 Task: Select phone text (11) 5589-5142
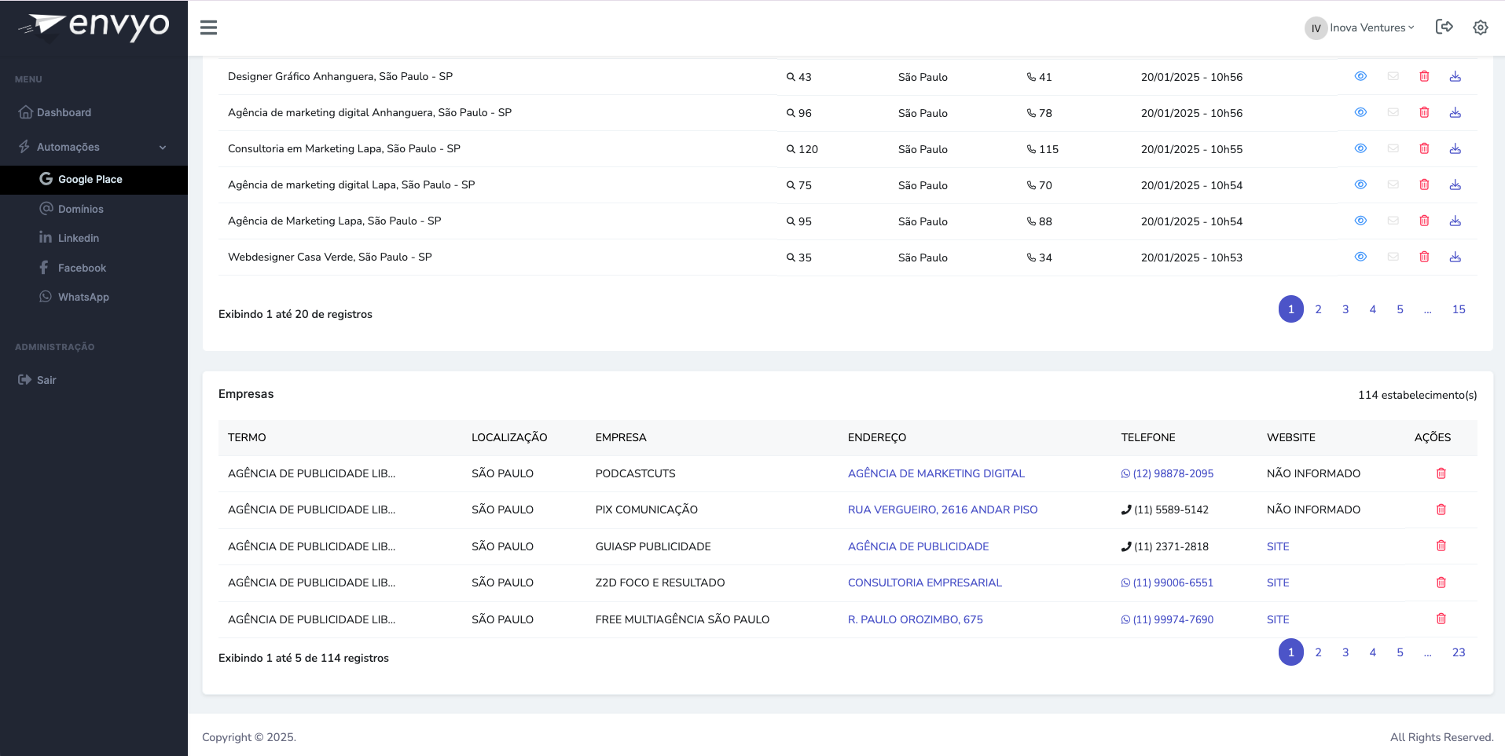point(1171,510)
